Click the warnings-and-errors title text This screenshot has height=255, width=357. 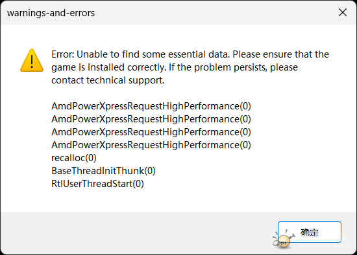pos(51,13)
